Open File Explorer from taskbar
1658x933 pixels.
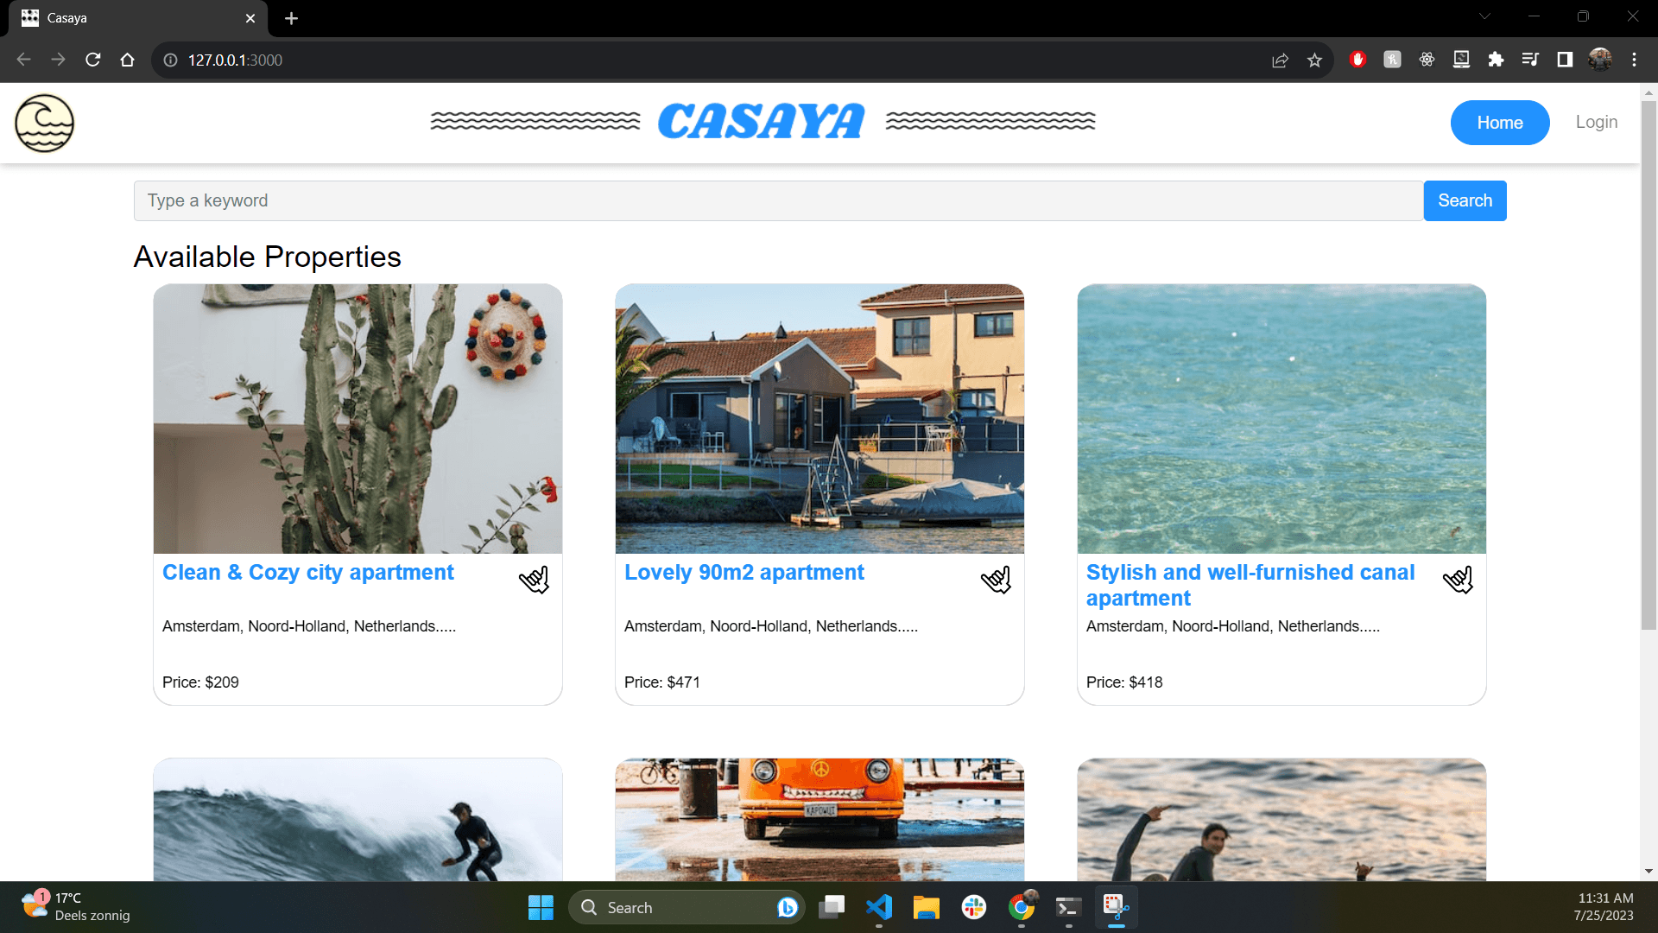927,907
